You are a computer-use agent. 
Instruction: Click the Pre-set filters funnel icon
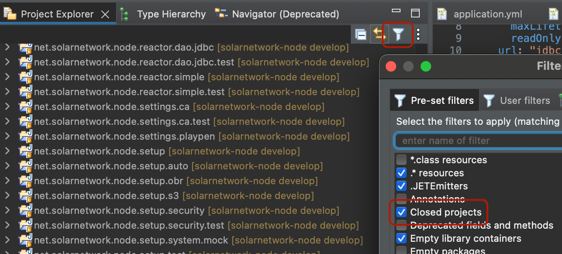(x=399, y=100)
